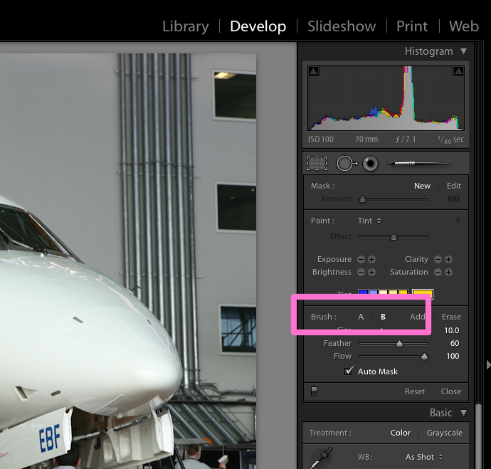Adjust the Feather slider
The width and height of the screenshot is (491, 469).
coord(394,344)
